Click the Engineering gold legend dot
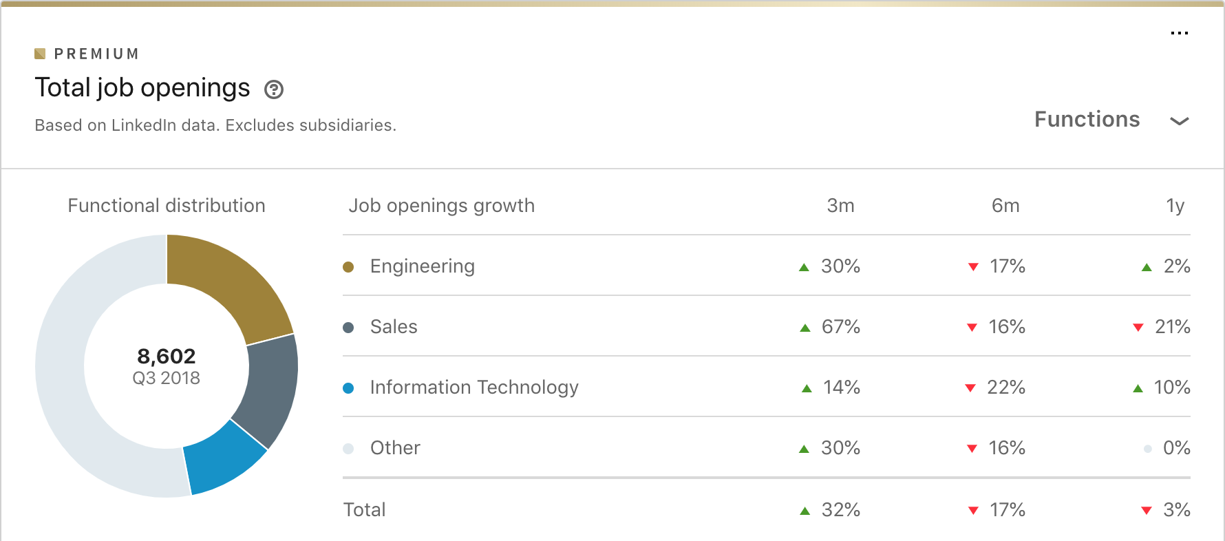The height and width of the screenshot is (541, 1225). 348,267
